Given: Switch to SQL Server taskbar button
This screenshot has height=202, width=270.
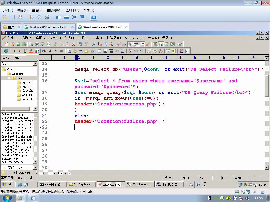Looking at the screenshot, I should (x=140, y=184).
